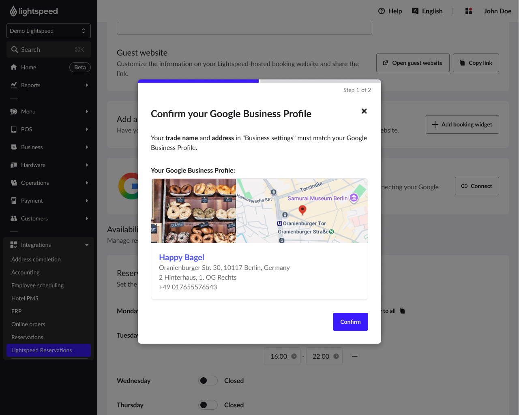Image resolution: width=519 pixels, height=415 pixels.
Task: Click the 16:00 start time field
Action: [x=282, y=356]
